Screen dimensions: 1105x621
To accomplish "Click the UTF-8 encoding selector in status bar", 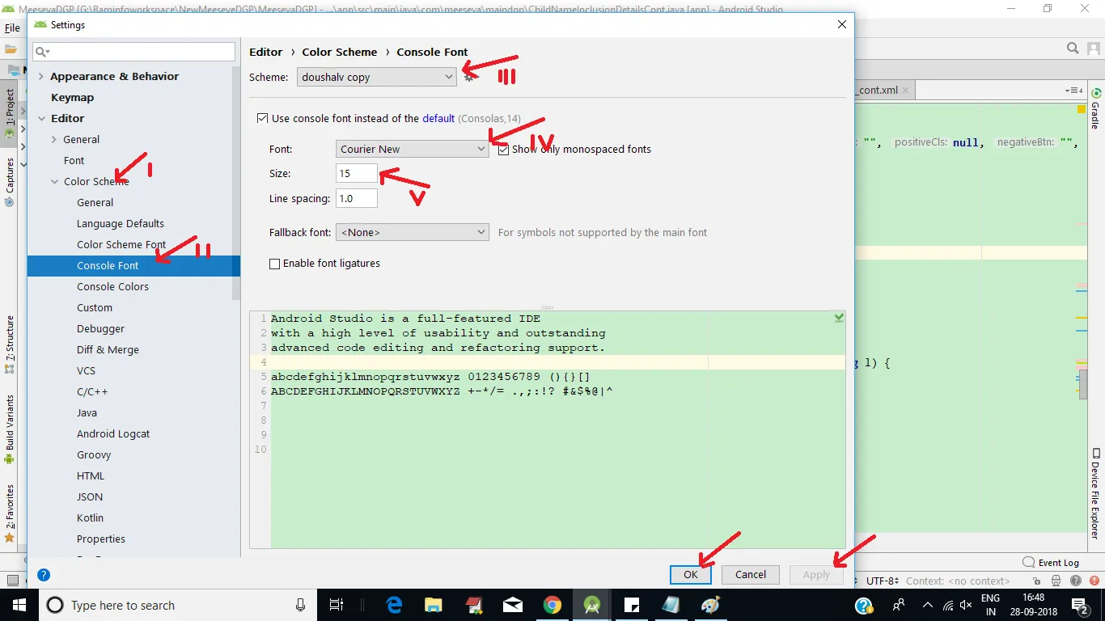I will [883, 581].
